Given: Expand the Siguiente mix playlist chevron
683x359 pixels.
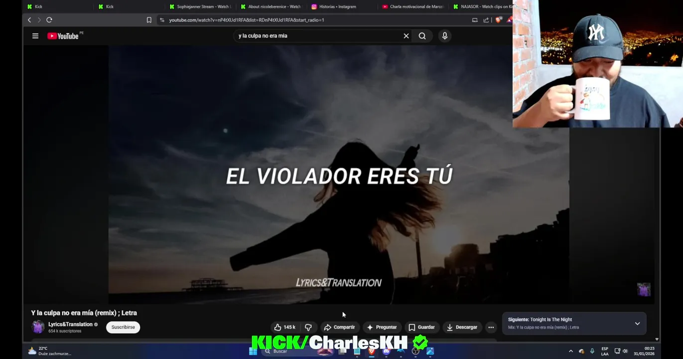Looking at the screenshot, I should (637, 324).
